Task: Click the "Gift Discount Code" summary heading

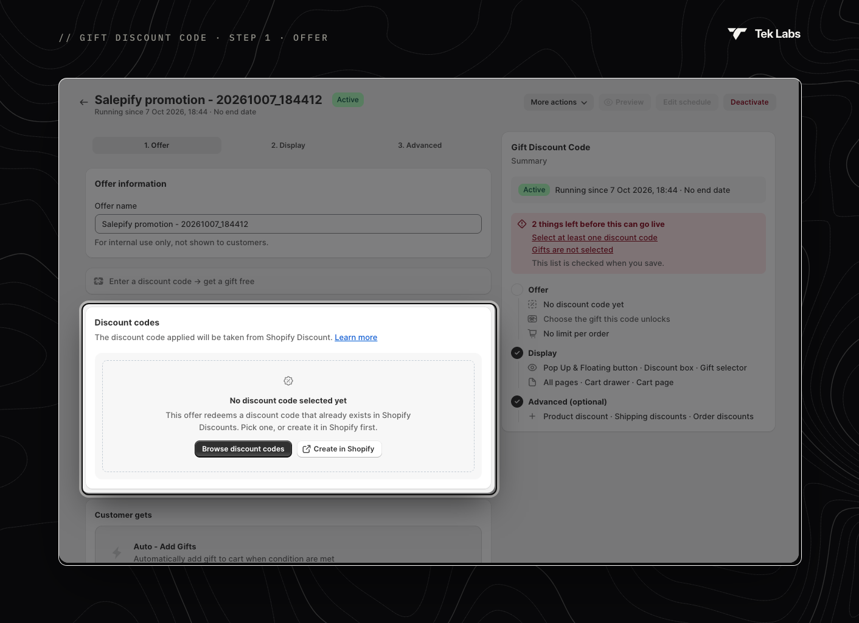Action: [x=551, y=147]
